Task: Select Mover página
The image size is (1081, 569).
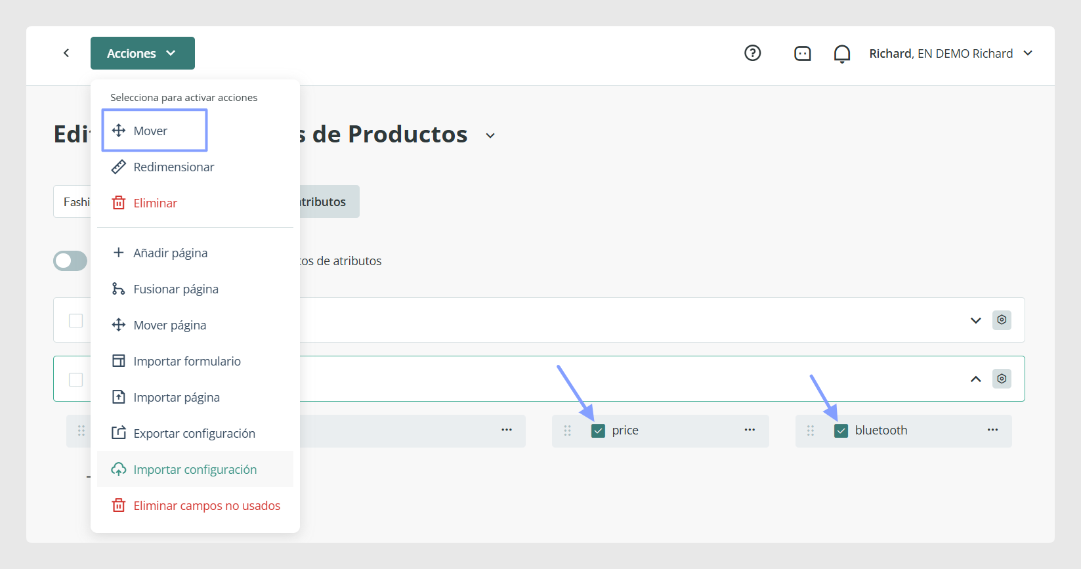Action: [x=195, y=325]
